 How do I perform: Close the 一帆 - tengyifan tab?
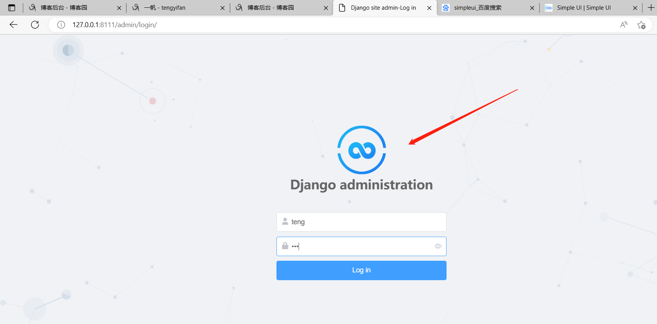[x=222, y=8]
